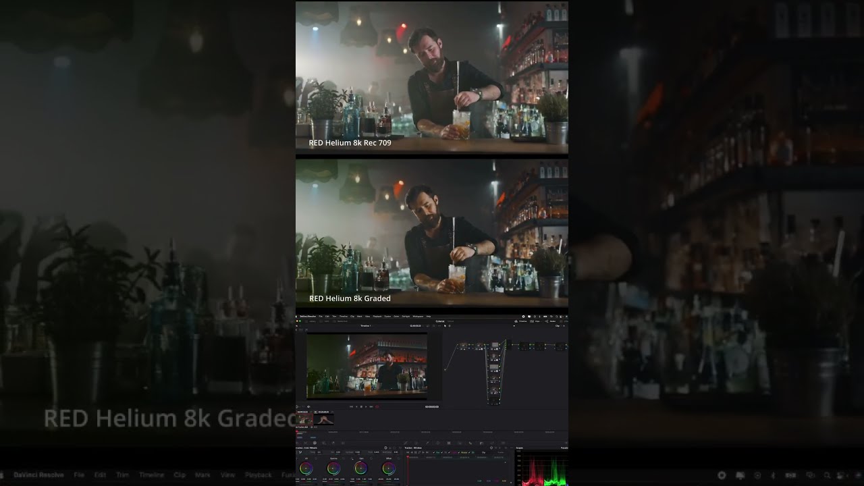
Task: Open the Media Pool panel
Action: (341, 321)
